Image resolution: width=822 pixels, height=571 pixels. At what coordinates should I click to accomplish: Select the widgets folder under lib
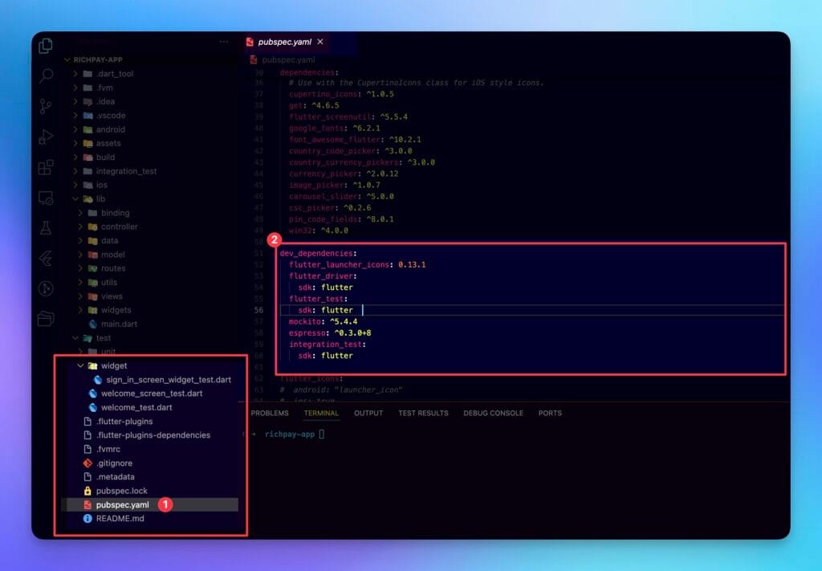[x=116, y=311]
